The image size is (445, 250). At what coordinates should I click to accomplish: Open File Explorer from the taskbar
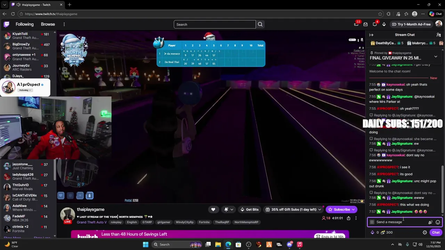click(218, 244)
